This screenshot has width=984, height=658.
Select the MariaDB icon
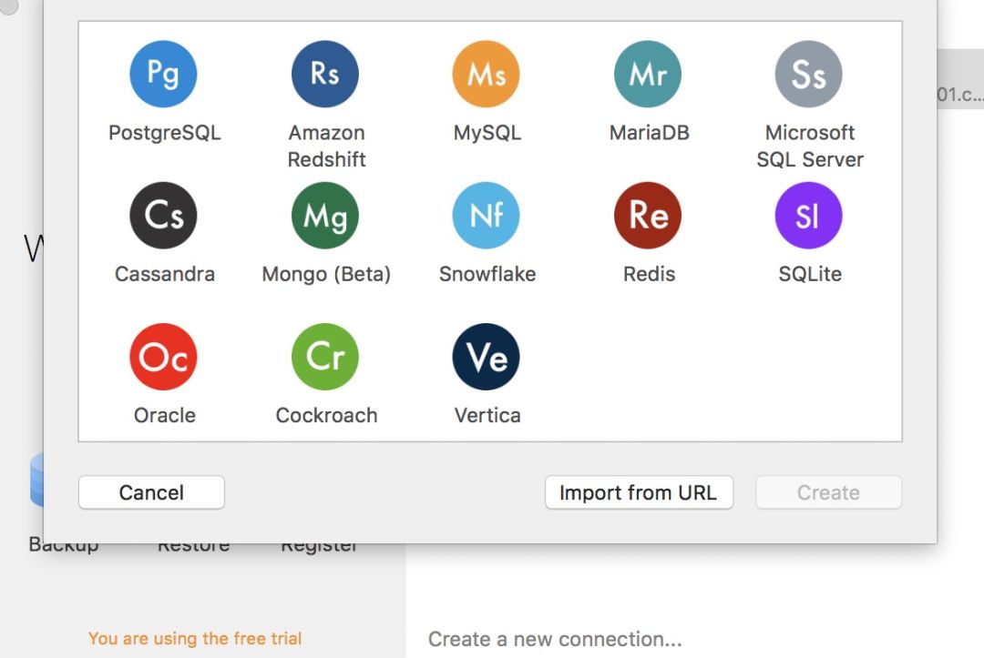tap(648, 74)
